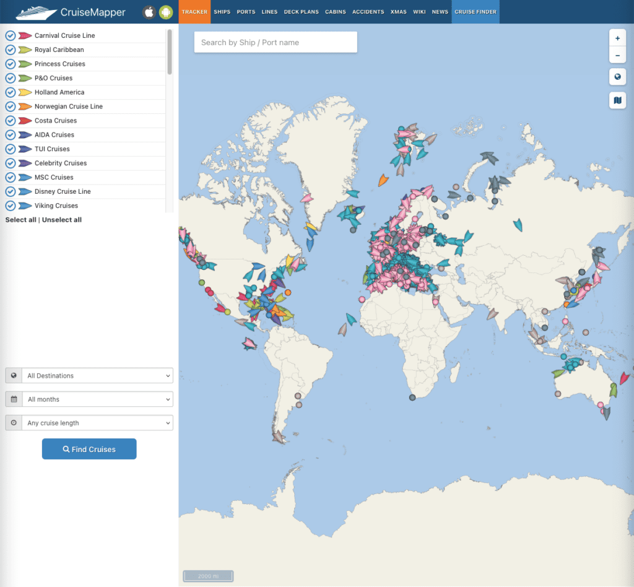Image resolution: width=634 pixels, height=587 pixels.
Task: Open the All Destinations dropdown
Action: (97, 375)
